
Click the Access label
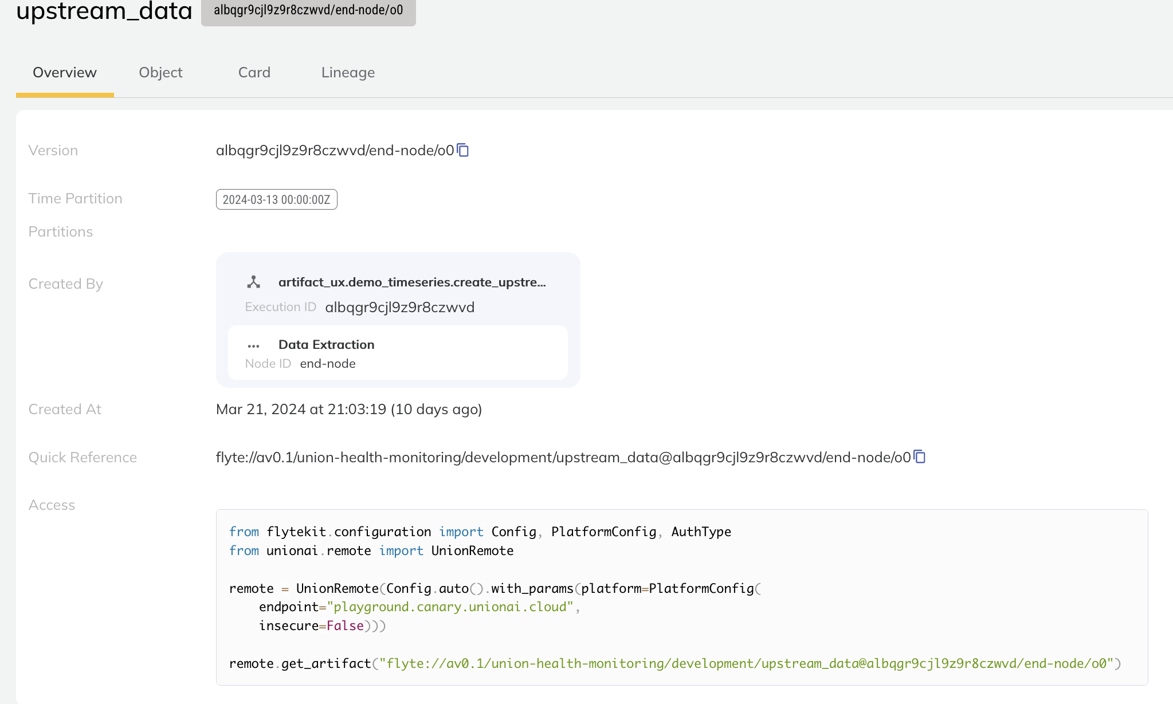(52, 505)
